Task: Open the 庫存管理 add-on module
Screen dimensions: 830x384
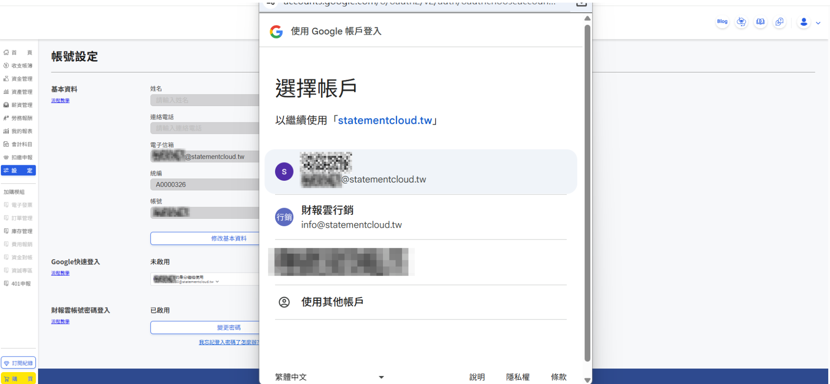Action: [18, 231]
